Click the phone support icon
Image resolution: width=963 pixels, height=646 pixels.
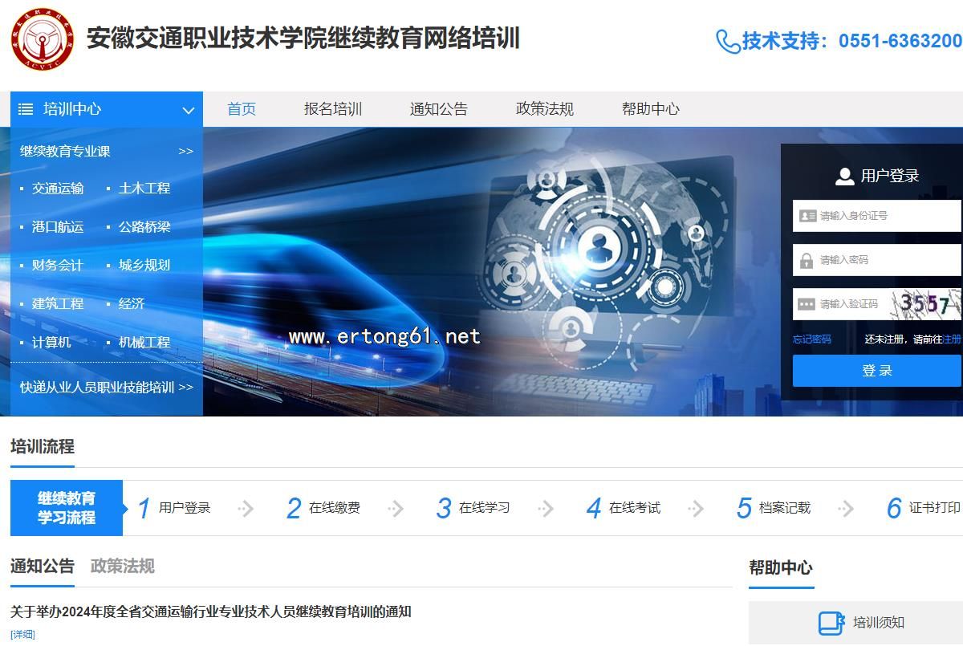click(727, 41)
